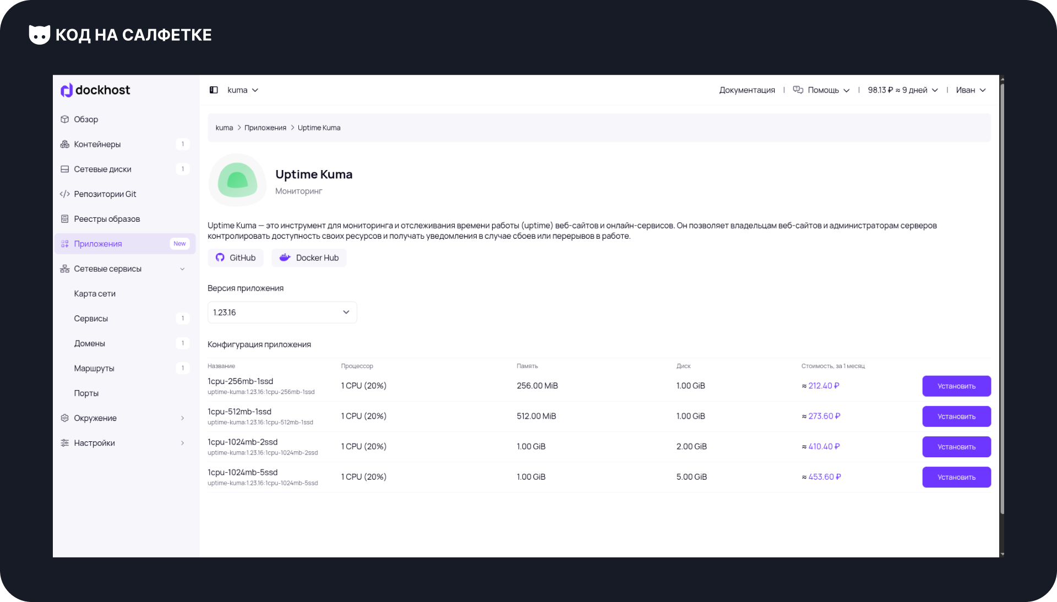1057x602 pixels.
Task: Expand the Настройки submenu arrow
Action: [x=182, y=443]
